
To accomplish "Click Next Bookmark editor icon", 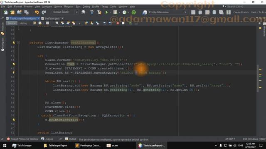I will click(92, 23).
